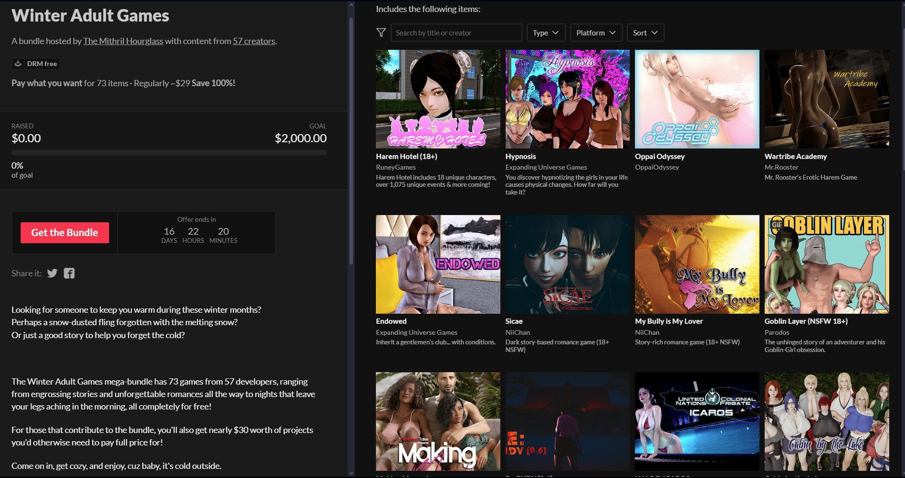Share bundle on Facebook icon
The image size is (905, 478).
click(x=69, y=273)
